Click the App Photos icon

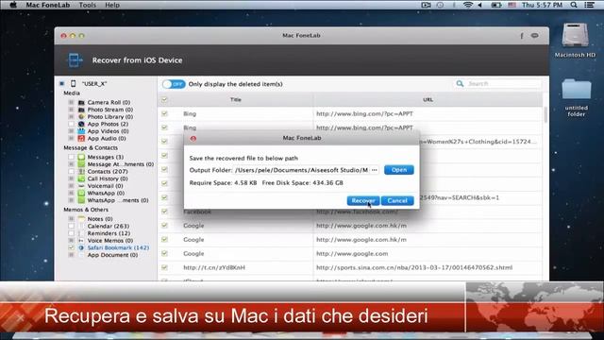coord(81,124)
